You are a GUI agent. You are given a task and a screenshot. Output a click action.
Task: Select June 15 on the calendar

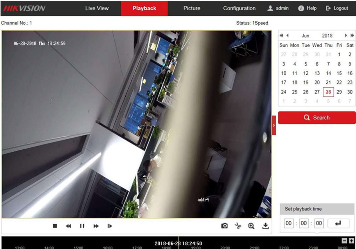tap(339, 73)
